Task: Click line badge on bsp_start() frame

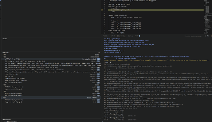Action: pos(98,76)
